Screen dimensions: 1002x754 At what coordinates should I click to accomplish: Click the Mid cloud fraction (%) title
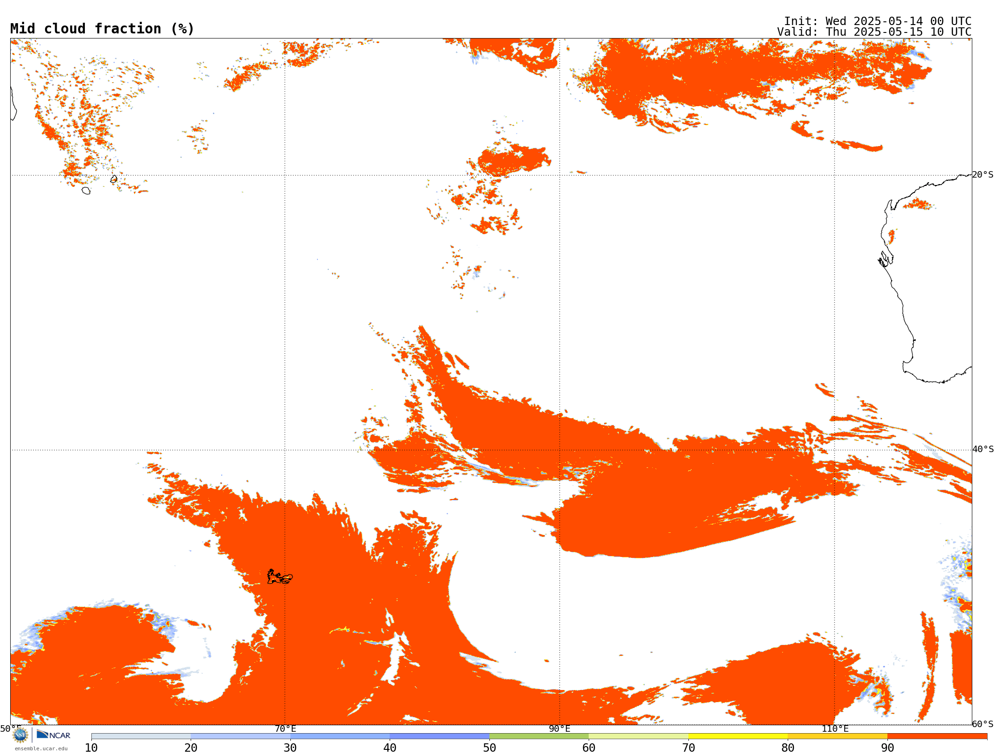click(102, 29)
